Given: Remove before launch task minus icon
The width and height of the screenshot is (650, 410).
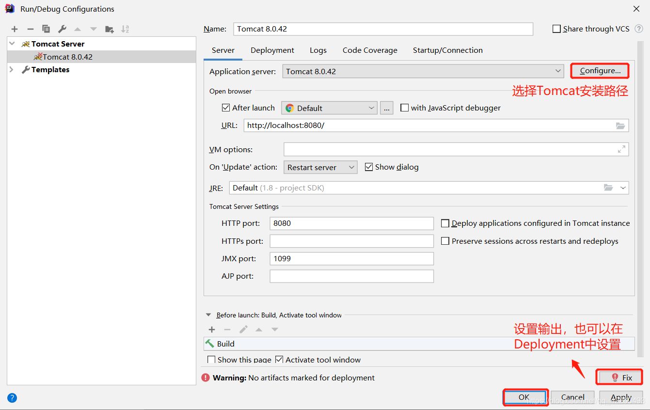Looking at the screenshot, I should [227, 330].
